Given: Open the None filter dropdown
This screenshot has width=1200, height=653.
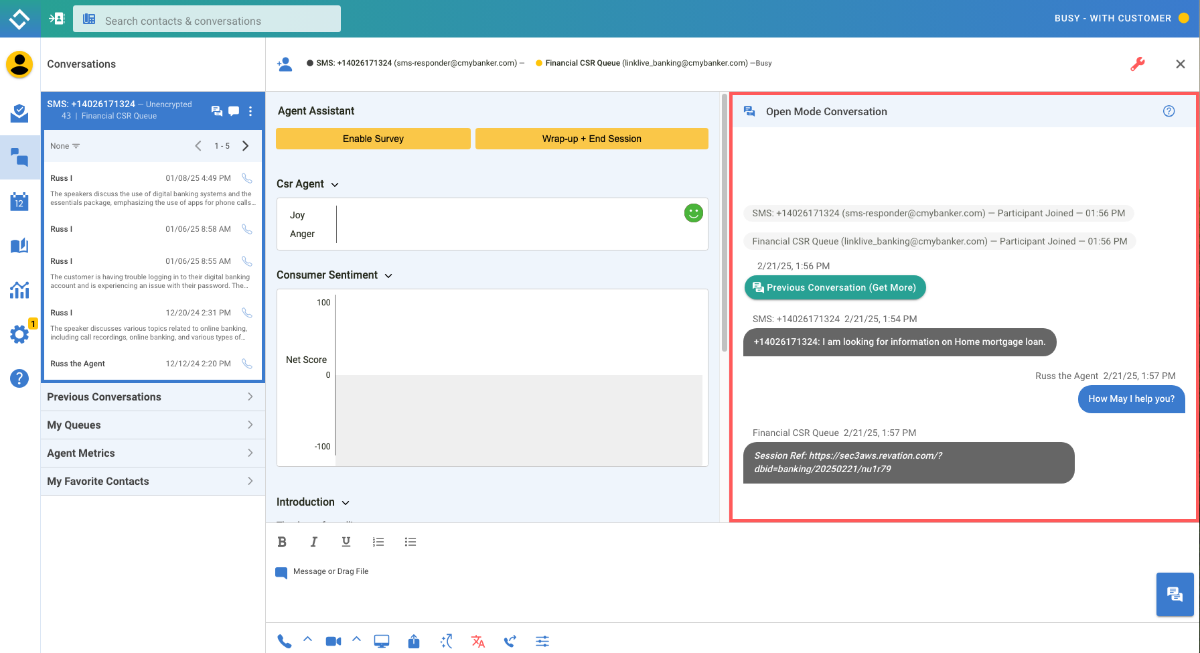Looking at the screenshot, I should click(65, 146).
